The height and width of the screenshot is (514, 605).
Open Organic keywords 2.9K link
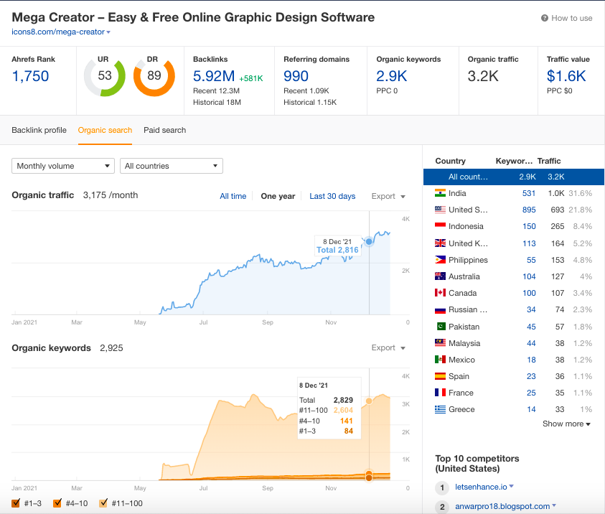(392, 76)
